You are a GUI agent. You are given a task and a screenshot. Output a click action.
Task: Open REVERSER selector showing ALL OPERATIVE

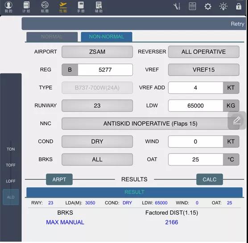tap(203, 52)
